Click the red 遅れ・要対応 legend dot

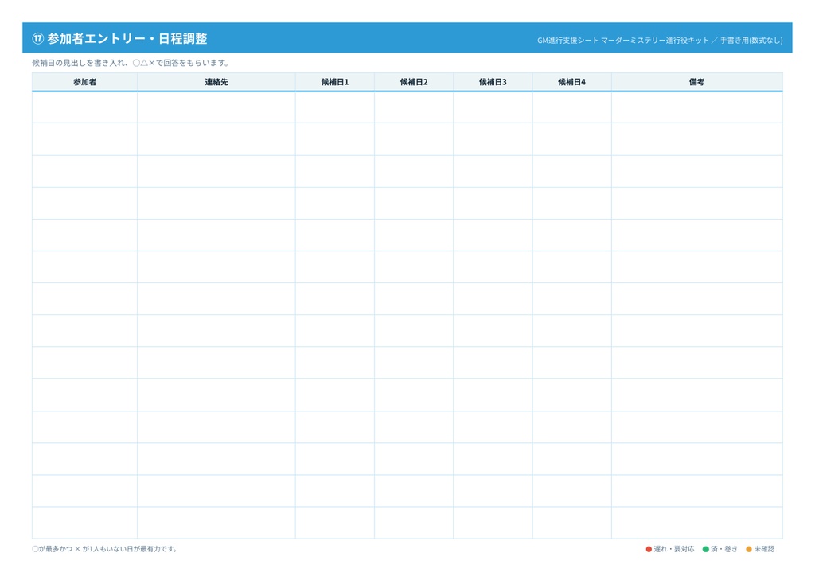649,549
